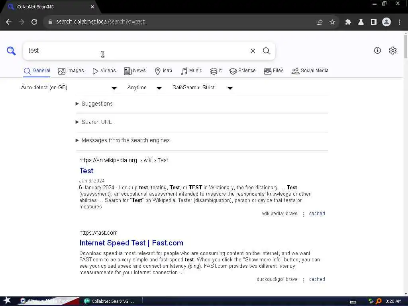Image resolution: width=408 pixels, height=306 pixels.
Task: Click the wikipedia engine label
Action: pyautogui.click(x=272, y=214)
